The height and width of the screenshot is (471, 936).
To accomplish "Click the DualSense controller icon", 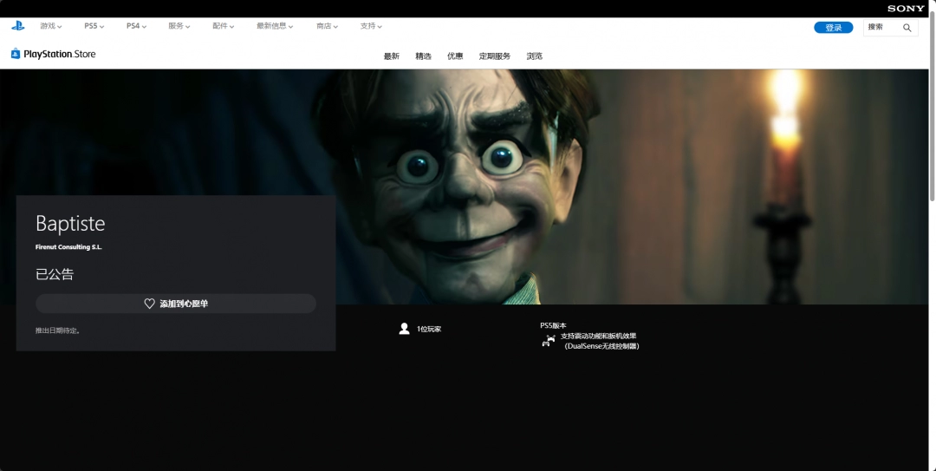I will [x=549, y=341].
